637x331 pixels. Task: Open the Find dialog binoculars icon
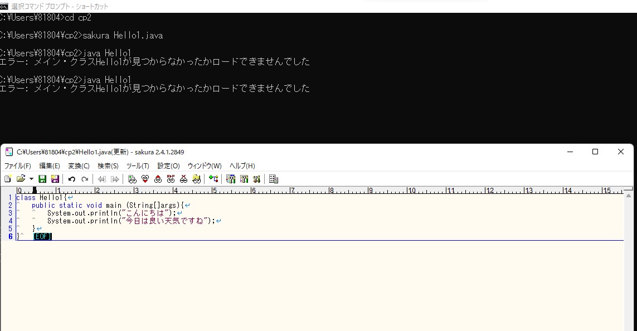(132, 179)
